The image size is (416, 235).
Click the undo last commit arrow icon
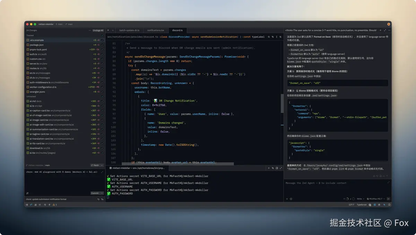98,199
